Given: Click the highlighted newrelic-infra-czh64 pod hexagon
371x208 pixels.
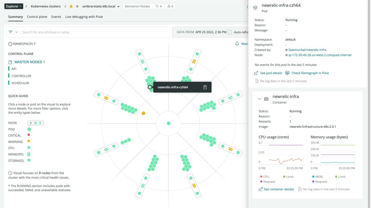Looking at the screenshot, I should [x=150, y=87].
